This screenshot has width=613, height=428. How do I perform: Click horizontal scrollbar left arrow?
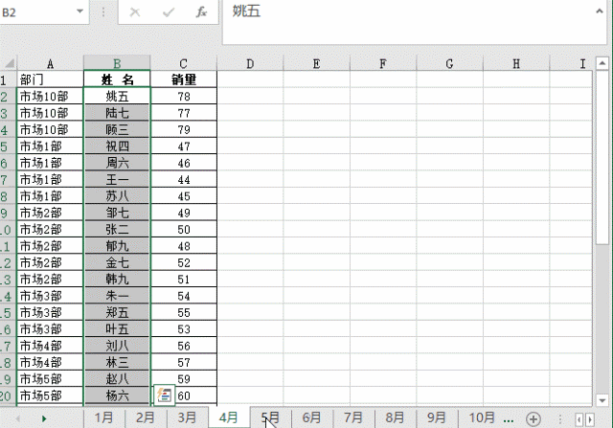[578, 418]
